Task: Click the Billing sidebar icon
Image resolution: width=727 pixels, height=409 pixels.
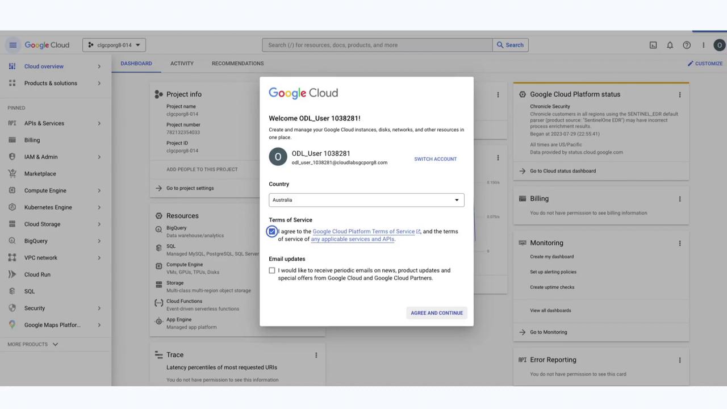Action: [x=12, y=140]
